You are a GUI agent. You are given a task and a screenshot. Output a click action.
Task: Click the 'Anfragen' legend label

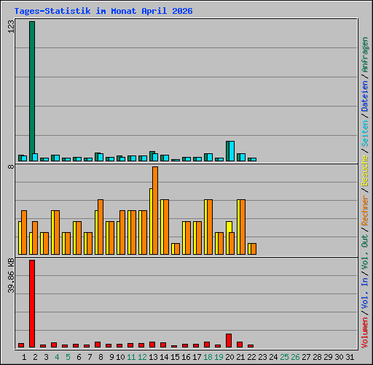coord(365,54)
